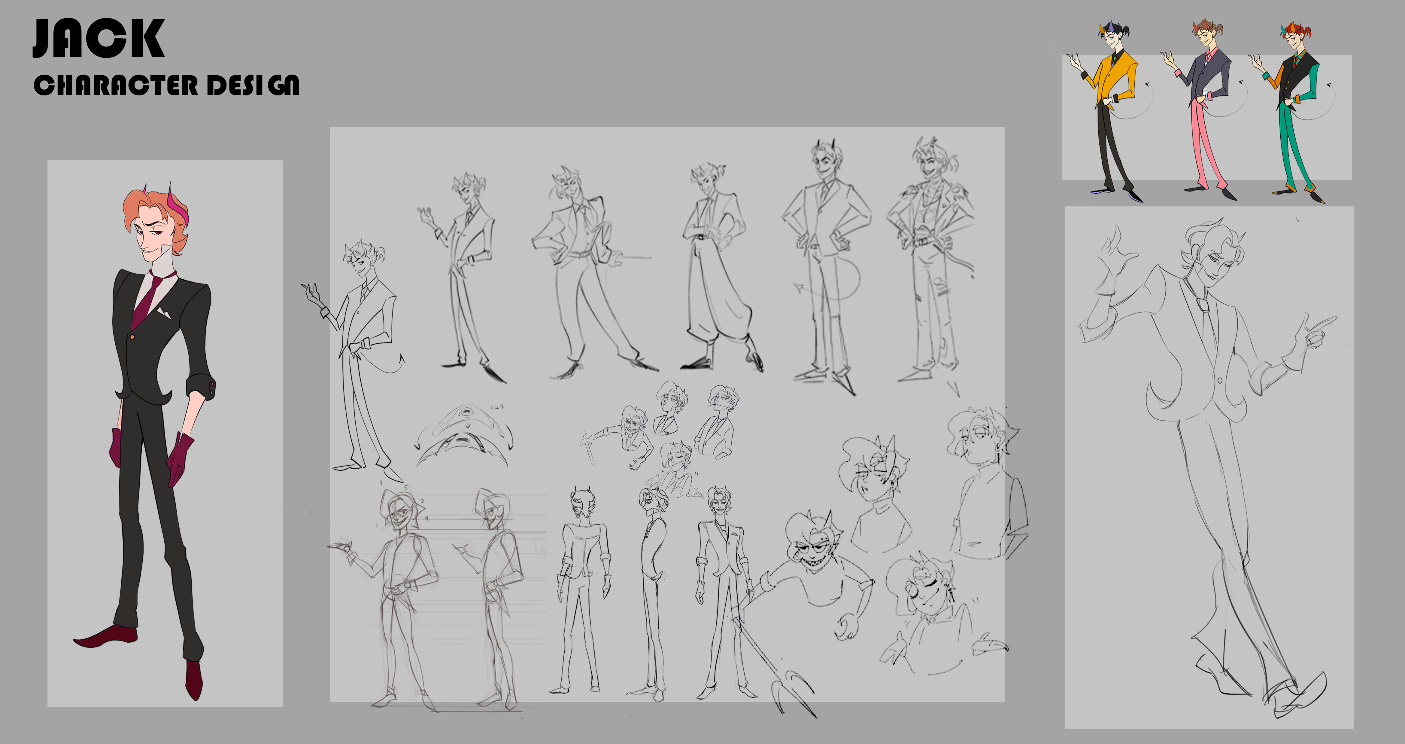Click the CHARACTER DESIGN subtitle text
Image resolution: width=1405 pixels, height=744 pixels.
point(166,85)
